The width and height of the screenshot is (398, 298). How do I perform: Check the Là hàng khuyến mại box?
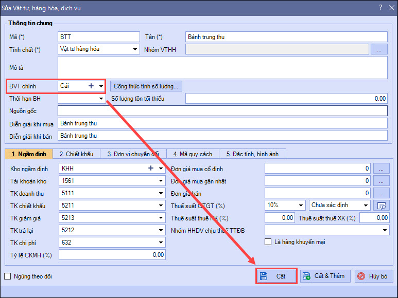268,242
